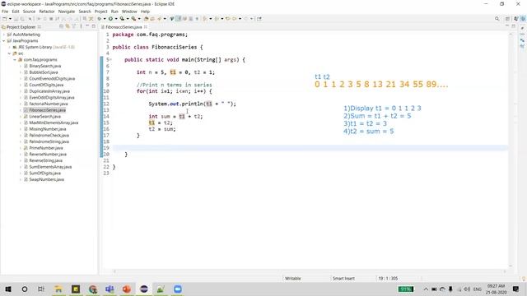Click Link with Editor icon in Project Explorer

68,26
